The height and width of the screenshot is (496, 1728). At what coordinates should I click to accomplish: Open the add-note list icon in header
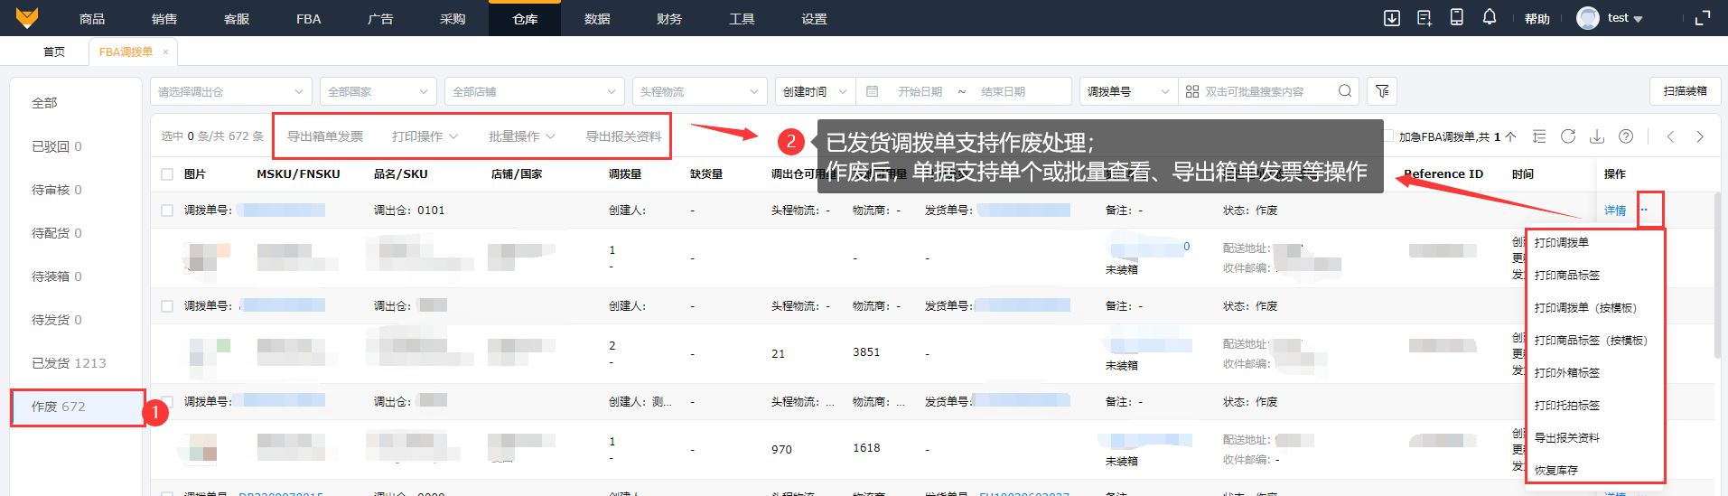click(x=1424, y=18)
